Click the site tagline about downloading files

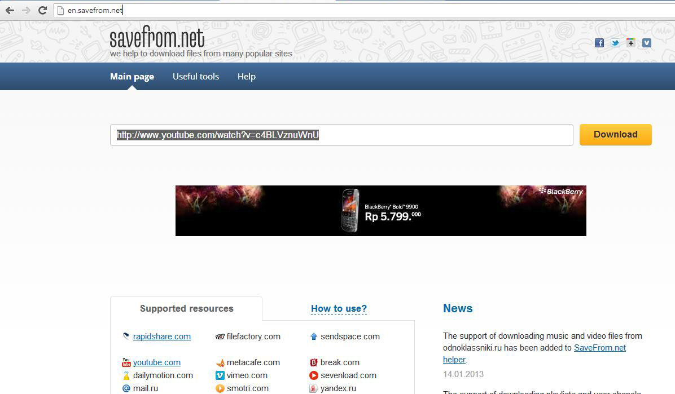click(201, 54)
